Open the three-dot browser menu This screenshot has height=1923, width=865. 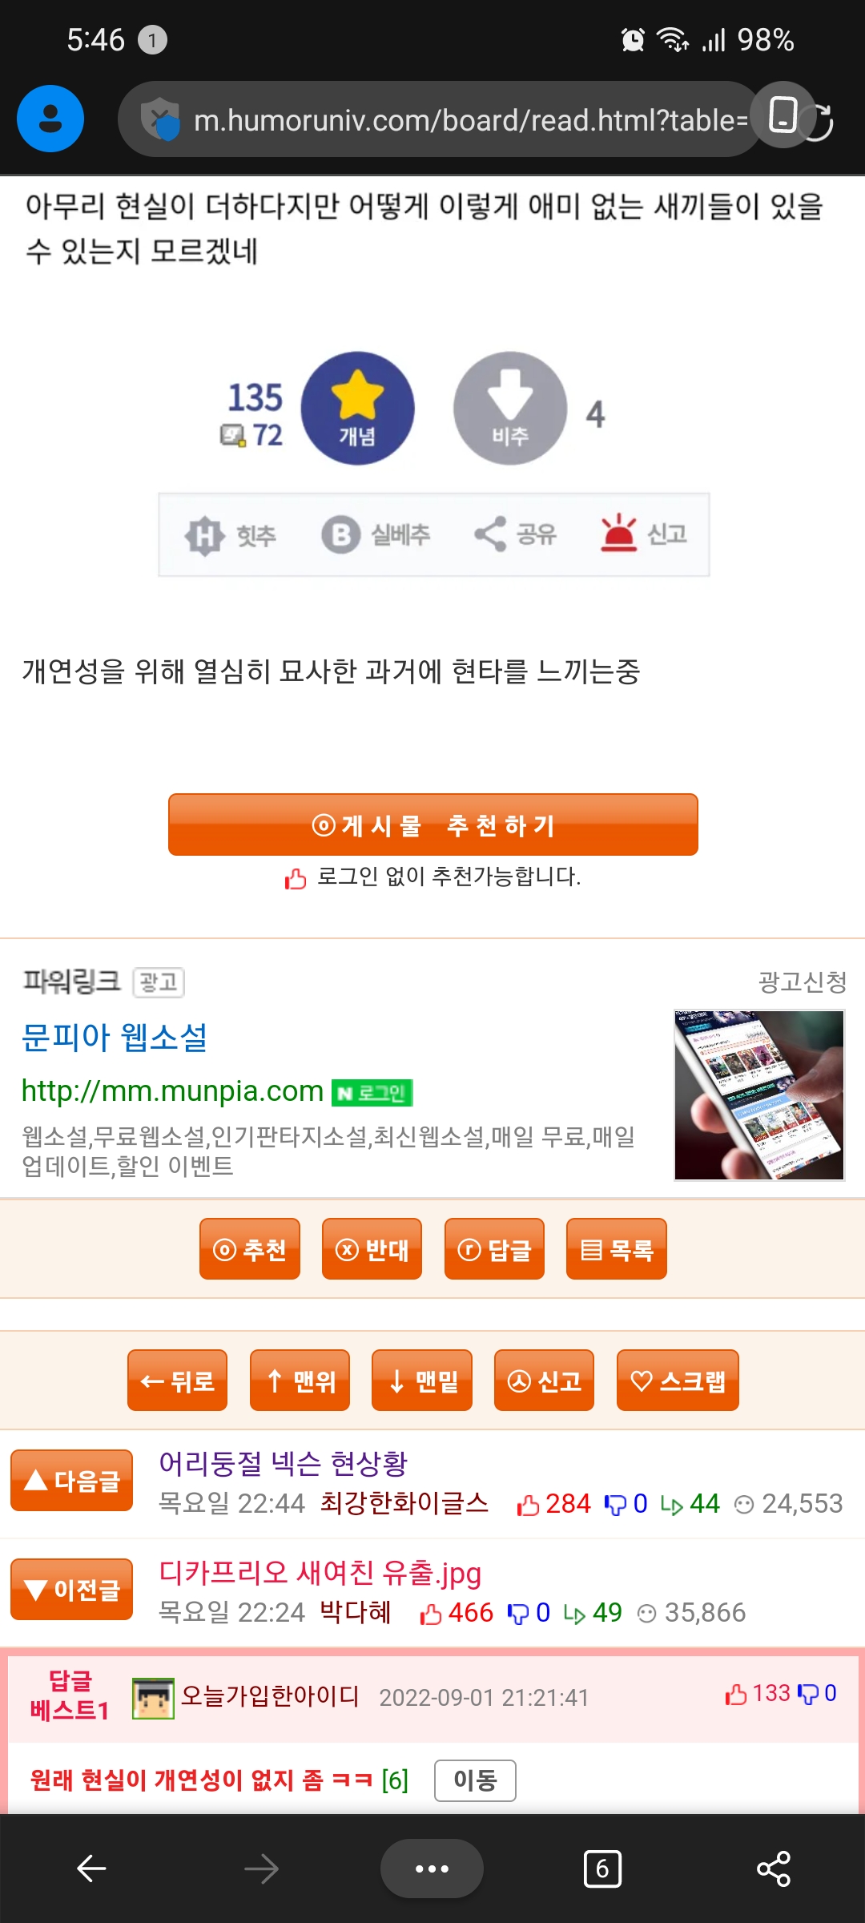(432, 1869)
